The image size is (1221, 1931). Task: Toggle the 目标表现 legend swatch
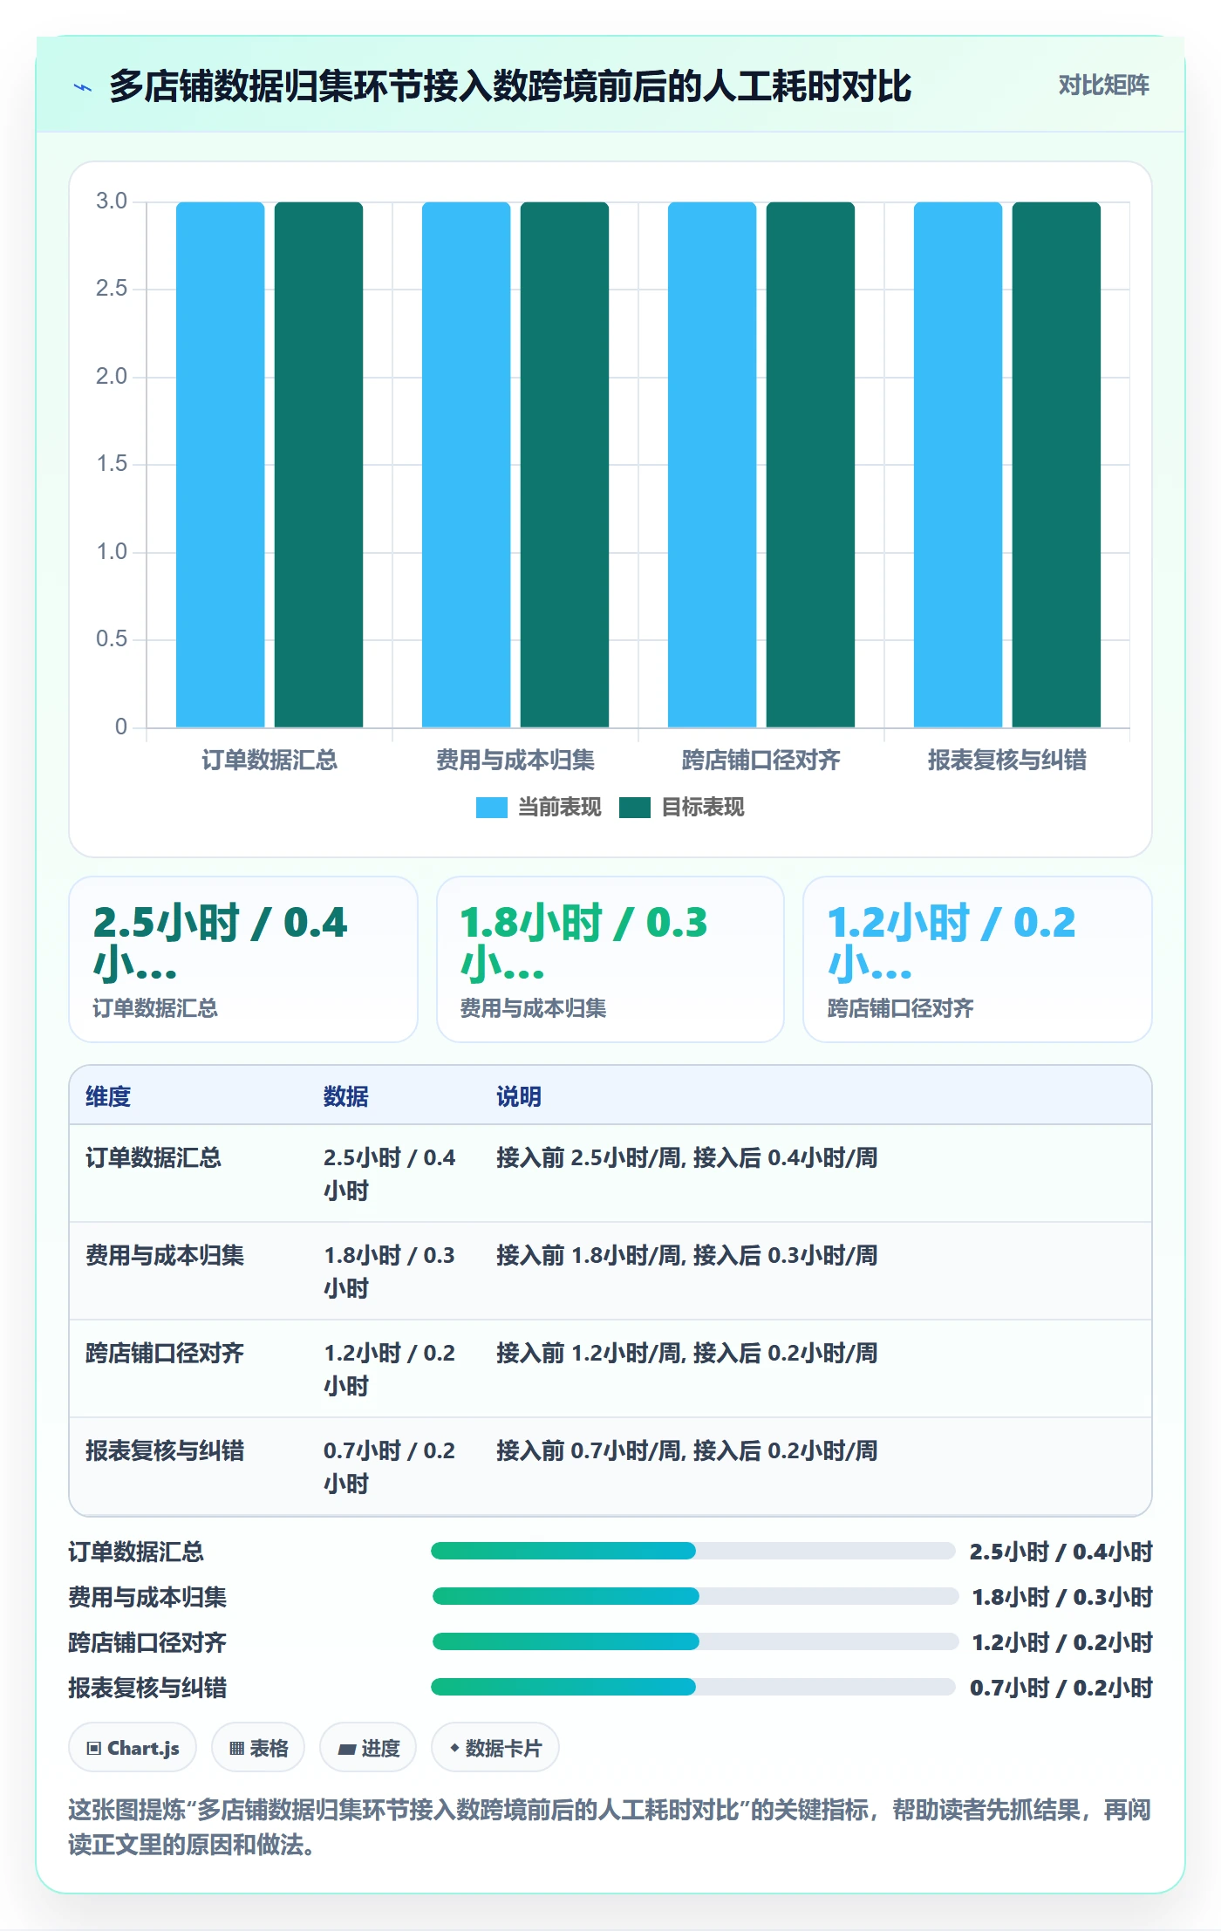click(x=635, y=808)
